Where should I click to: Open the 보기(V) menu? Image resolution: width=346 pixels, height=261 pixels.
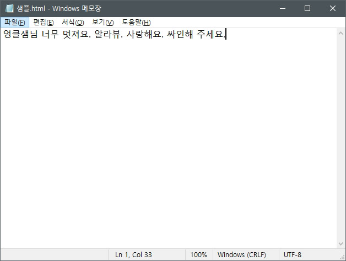(x=103, y=22)
